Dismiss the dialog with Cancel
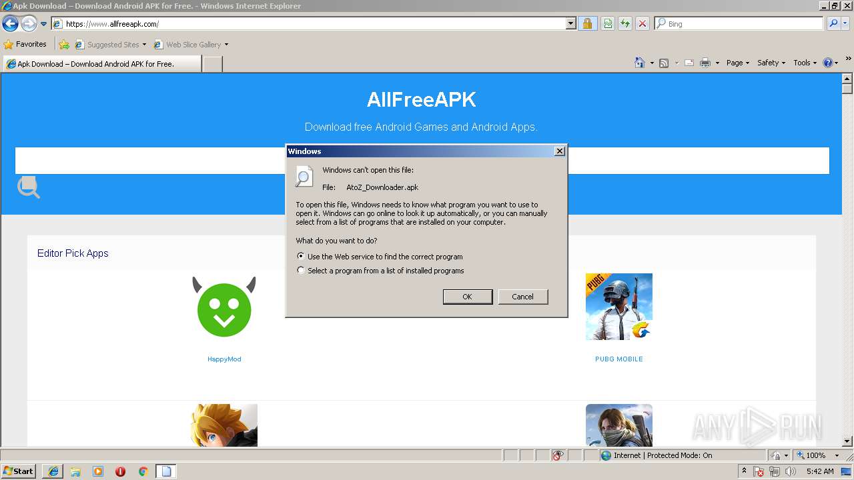The image size is (854, 480). (x=522, y=297)
